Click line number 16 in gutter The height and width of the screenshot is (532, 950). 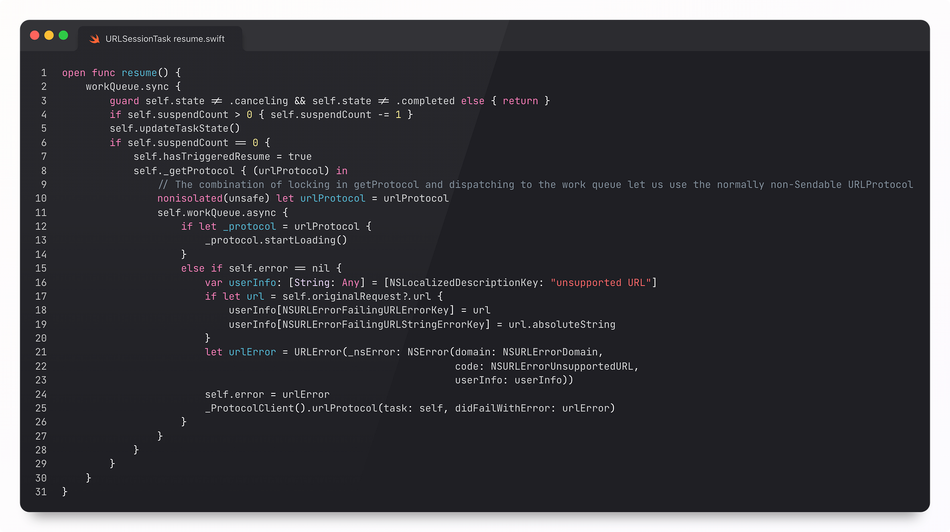(x=41, y=282)
